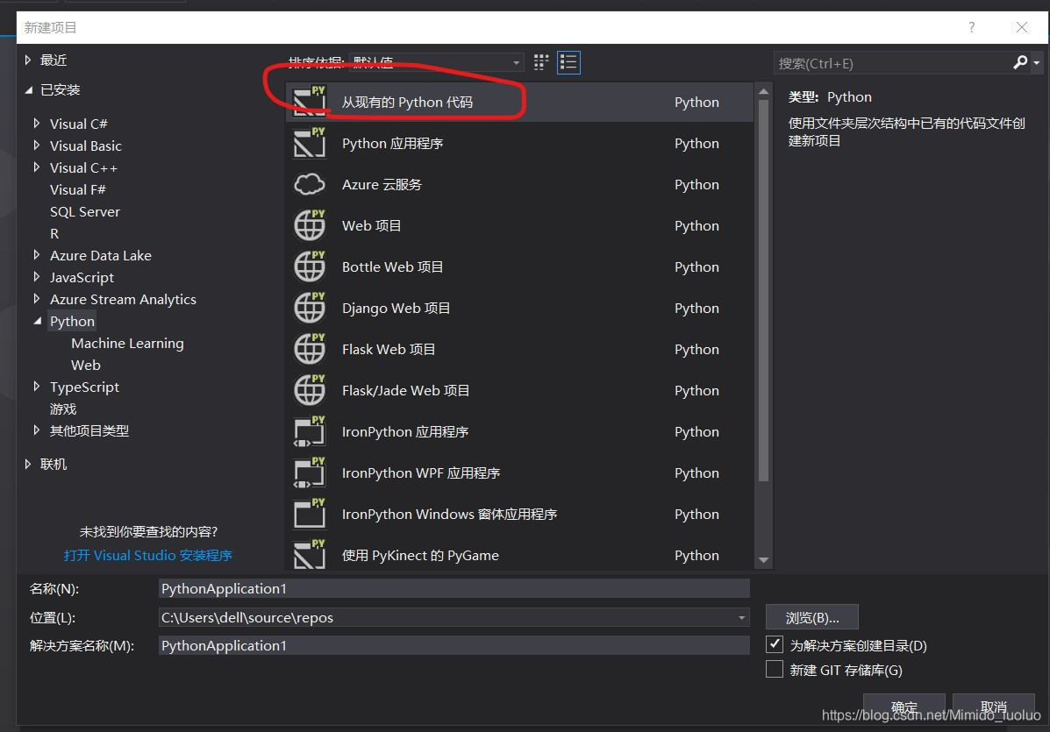Select the Django Web 项目 row text

pos(396,308)
